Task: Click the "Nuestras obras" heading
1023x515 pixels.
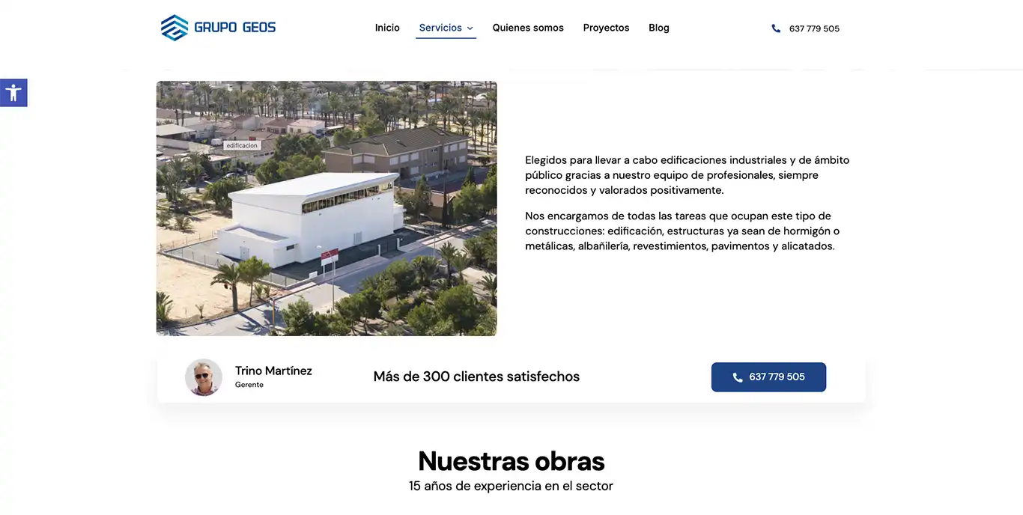Action: 511,461
